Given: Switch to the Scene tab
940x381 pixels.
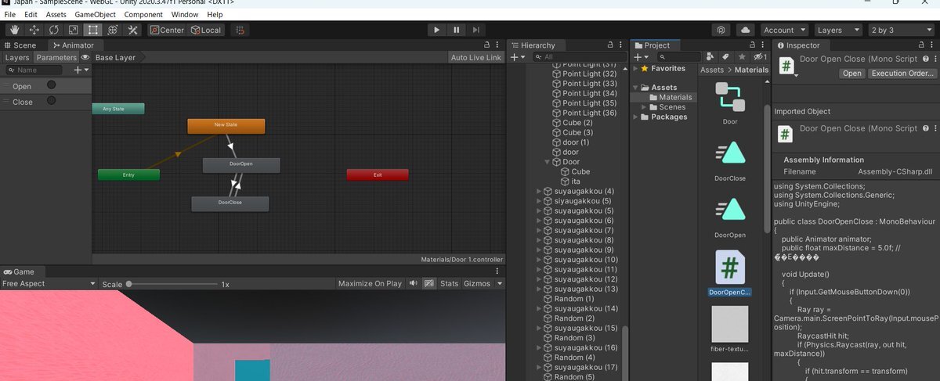Looking at the screenshot, I should coord(20,45).
